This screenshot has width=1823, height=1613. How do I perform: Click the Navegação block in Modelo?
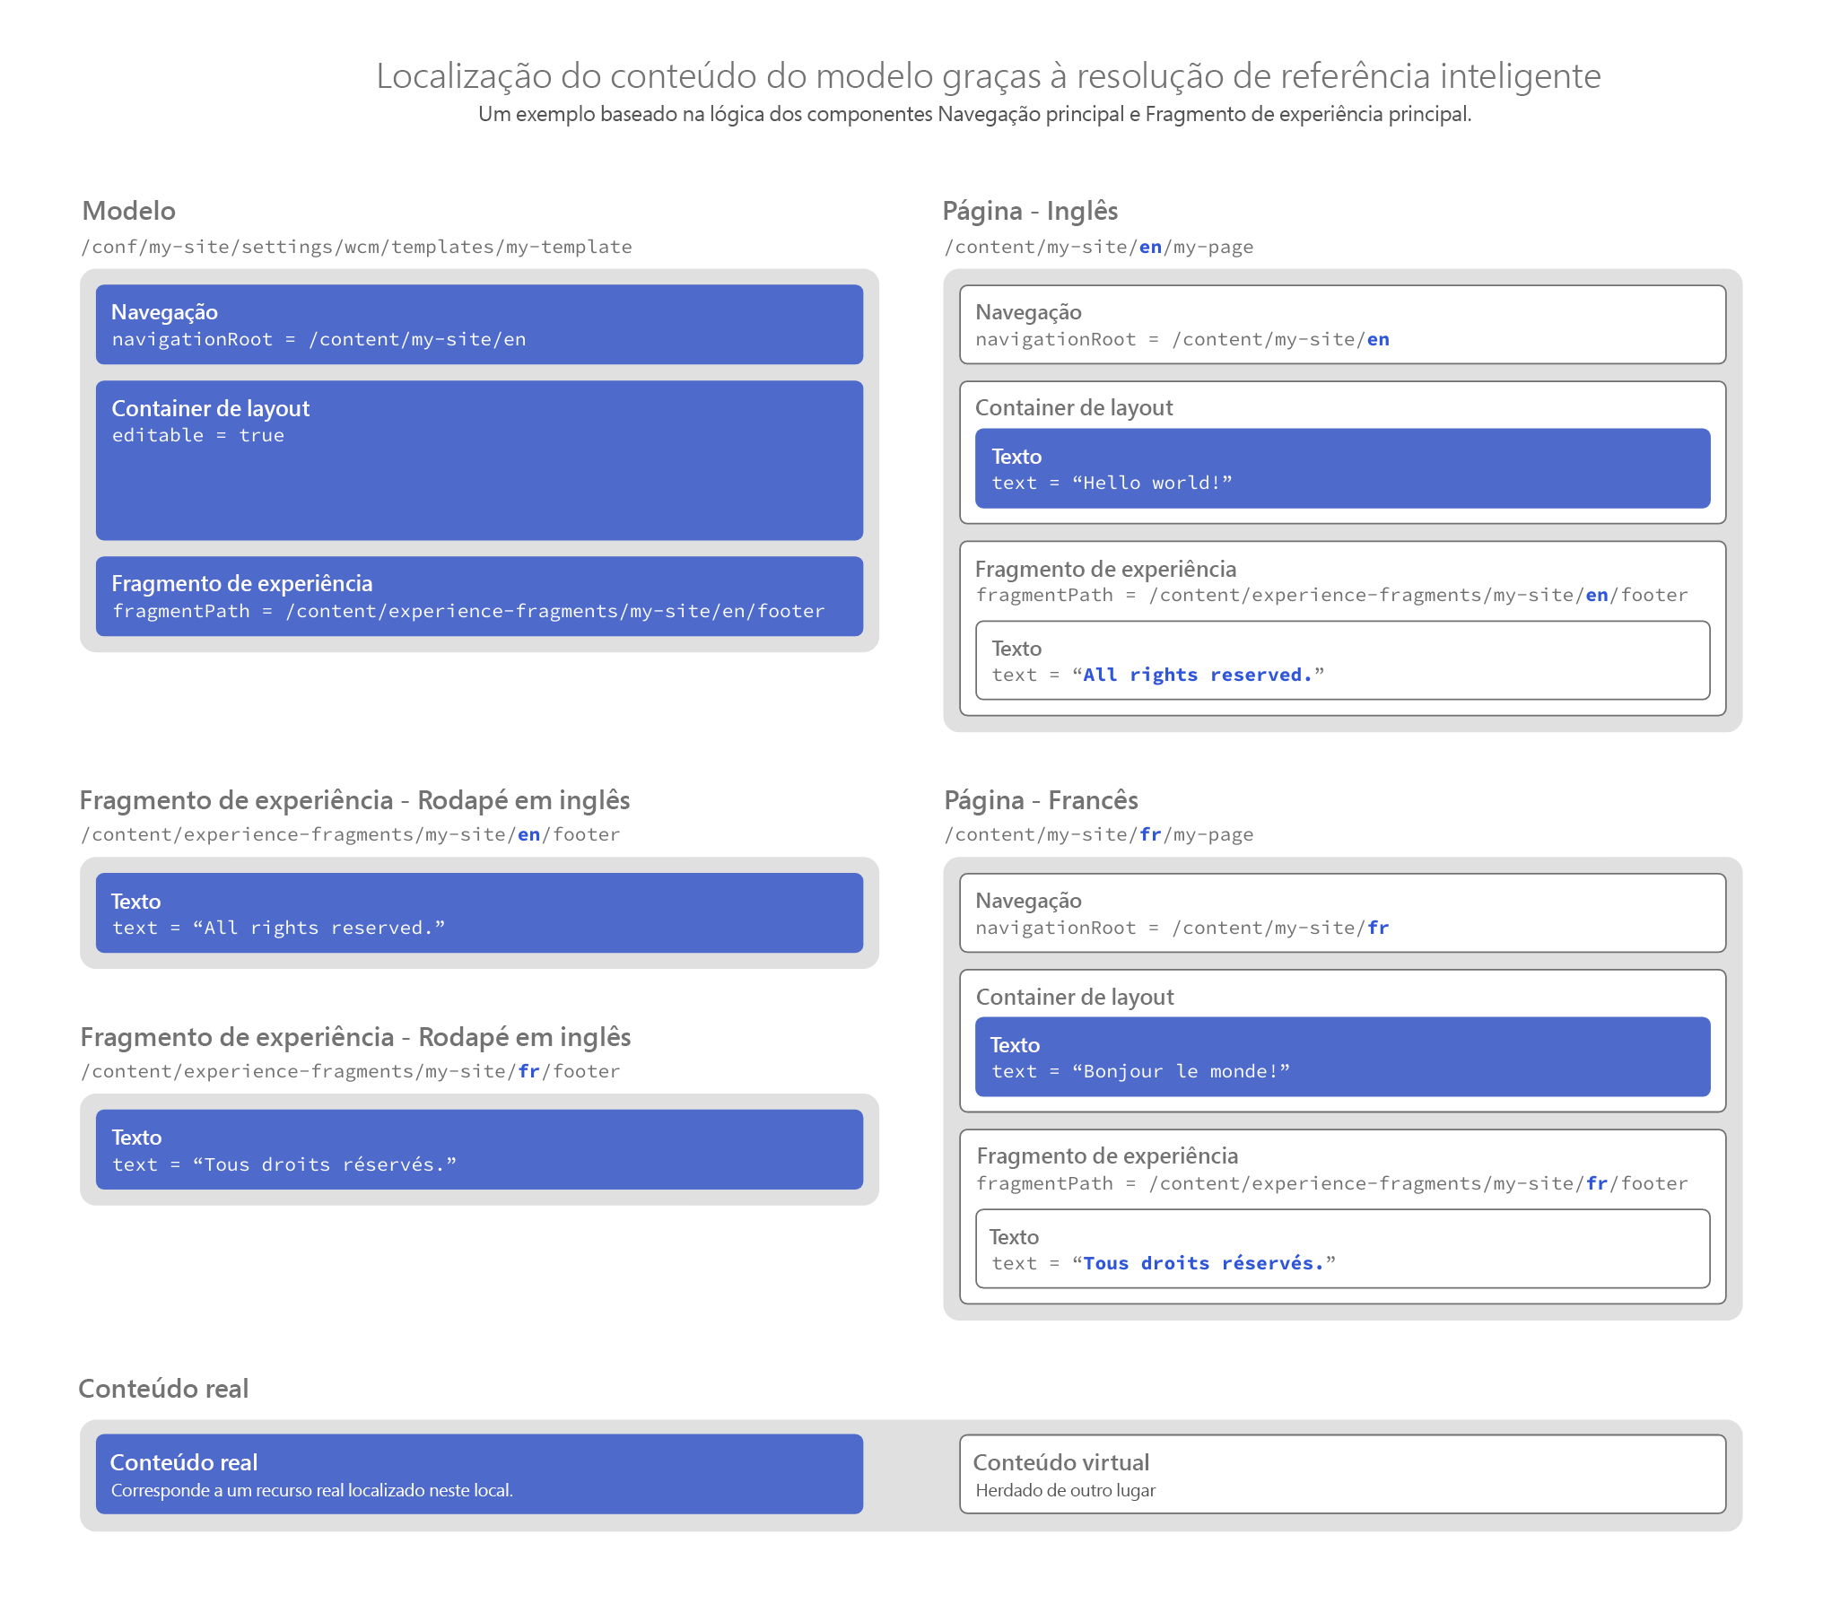[479, 325]
